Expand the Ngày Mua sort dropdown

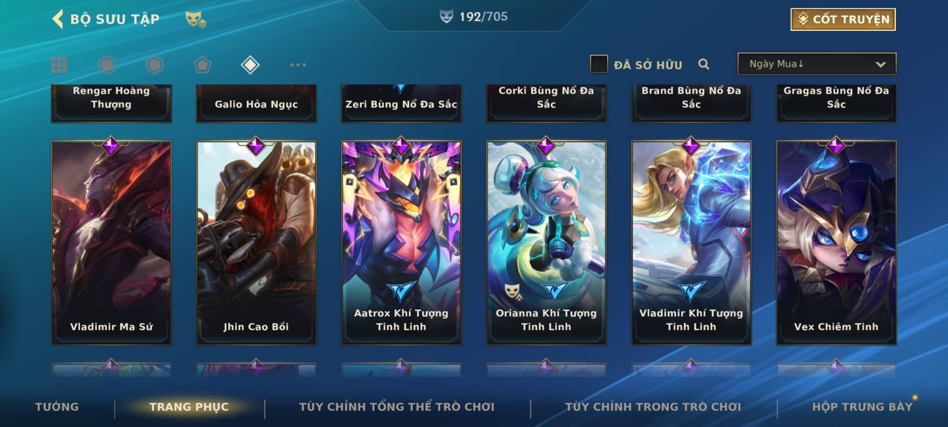(x=817, y=64)
